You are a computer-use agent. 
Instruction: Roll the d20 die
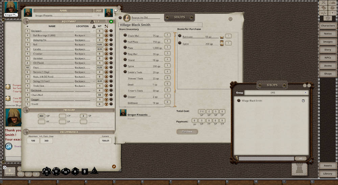pyautogui.click(x=46, y=171)
